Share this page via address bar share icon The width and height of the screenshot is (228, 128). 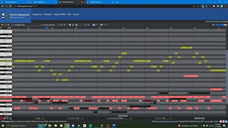click(194, 6)
